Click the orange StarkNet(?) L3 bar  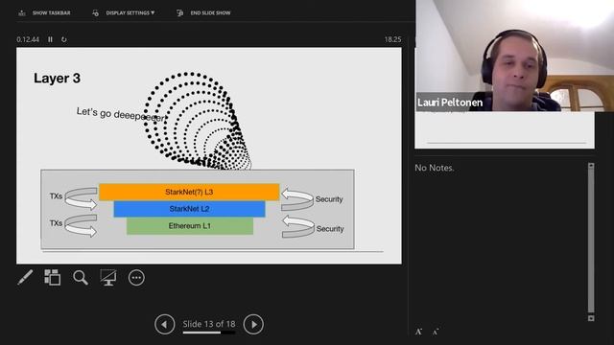click(189, 192)
